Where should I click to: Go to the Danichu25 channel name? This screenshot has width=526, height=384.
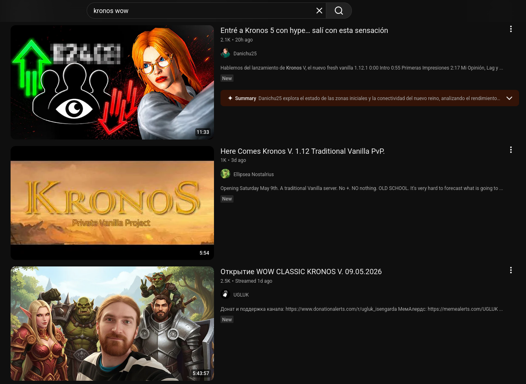245,53
